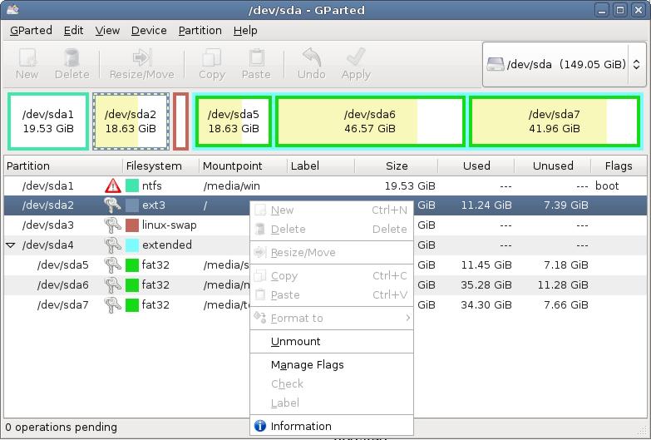Viewport: 651px width, 440px height.
Task: Open the Device menu
Action: point(149,30)
